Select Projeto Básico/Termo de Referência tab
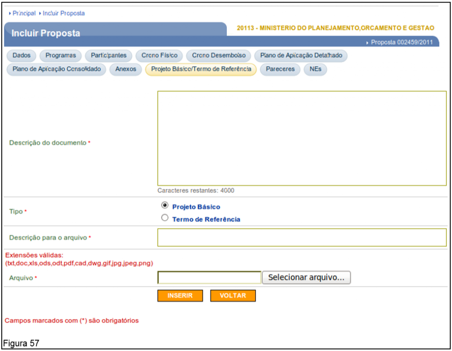 [x=201, y=69]
